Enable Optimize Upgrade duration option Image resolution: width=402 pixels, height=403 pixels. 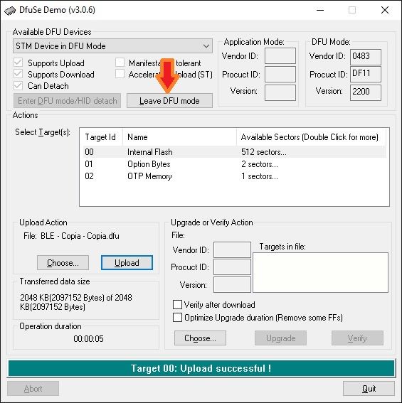pyautogui.click(x=177, y=318)
